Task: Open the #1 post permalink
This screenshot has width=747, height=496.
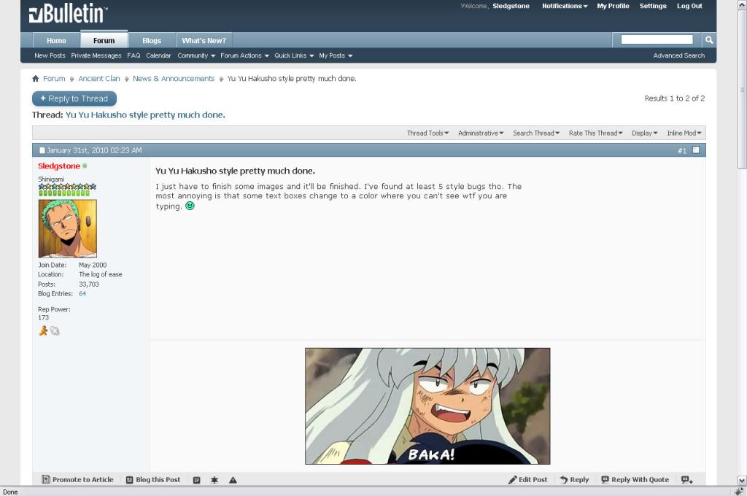Action: (x=682, y=150)
